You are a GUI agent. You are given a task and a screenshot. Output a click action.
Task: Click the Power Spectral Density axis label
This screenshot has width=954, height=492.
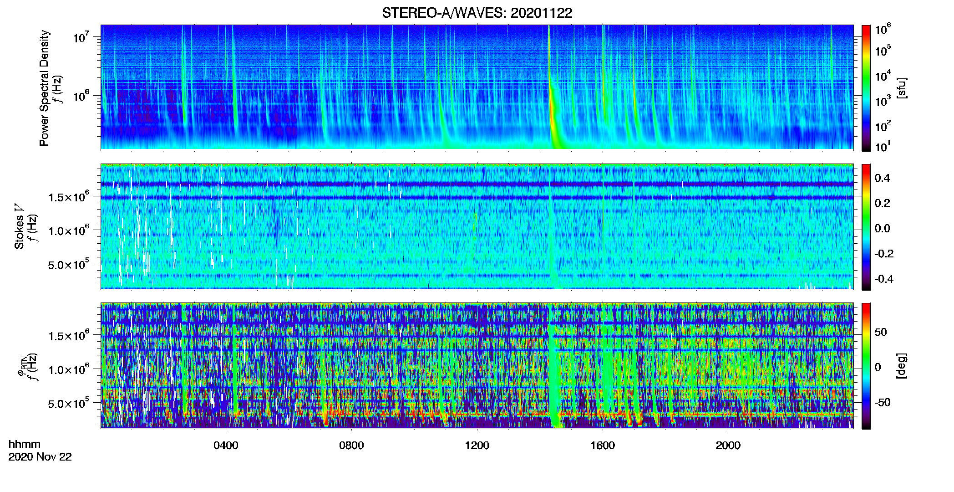point(44,88)
